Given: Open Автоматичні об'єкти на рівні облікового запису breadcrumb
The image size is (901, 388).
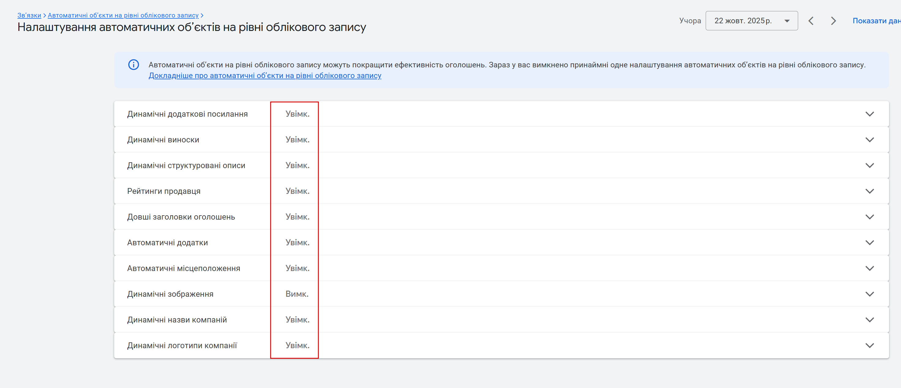Looking at the screenshot, I should click(123, 15).
